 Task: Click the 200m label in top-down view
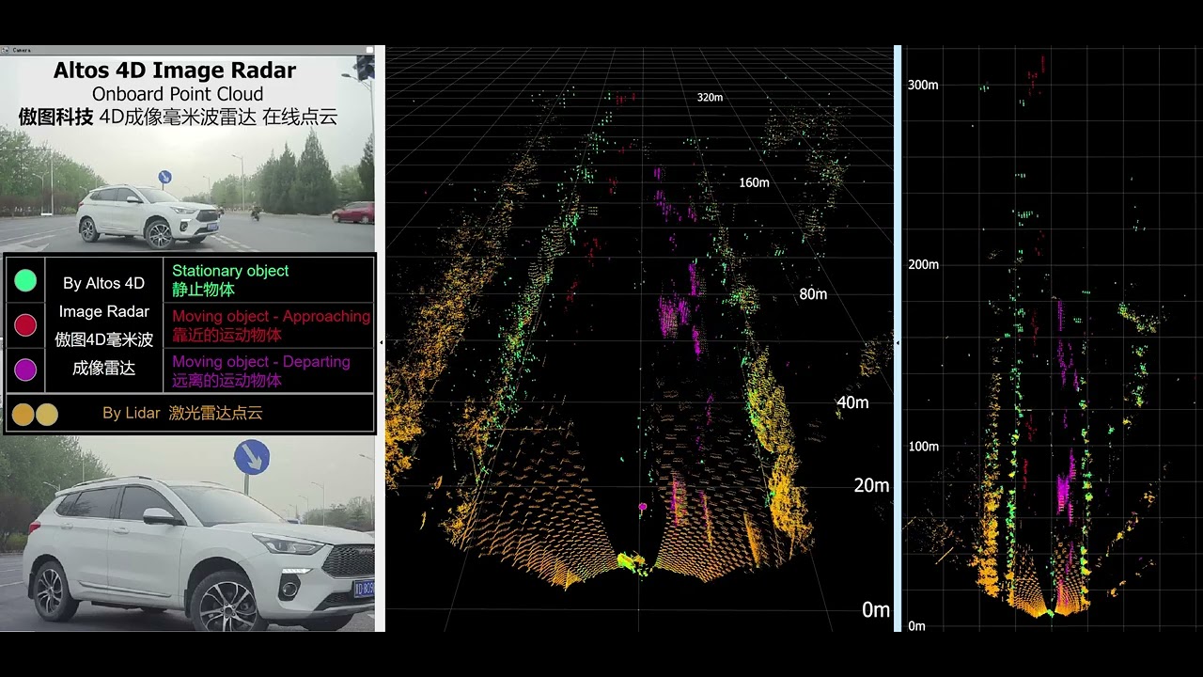coord(923,264)
